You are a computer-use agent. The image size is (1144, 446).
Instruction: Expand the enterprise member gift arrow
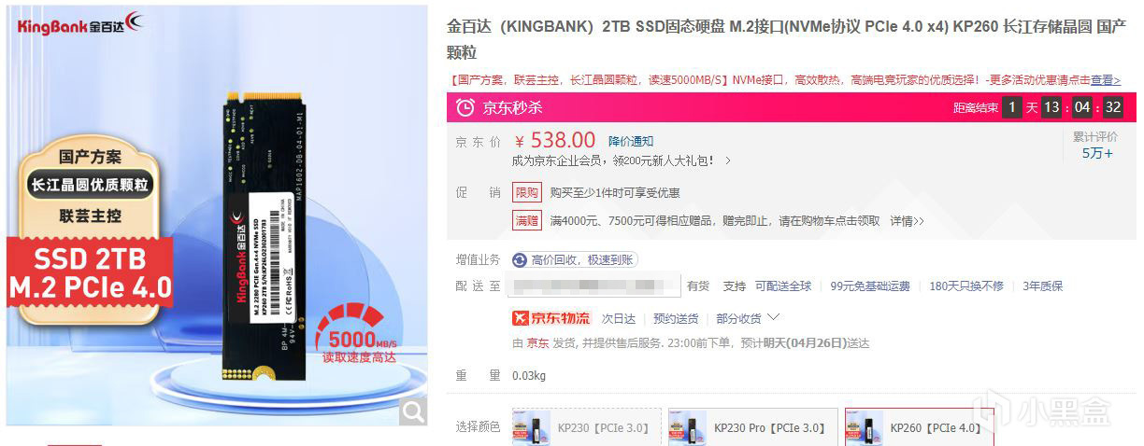click(728, 160)
